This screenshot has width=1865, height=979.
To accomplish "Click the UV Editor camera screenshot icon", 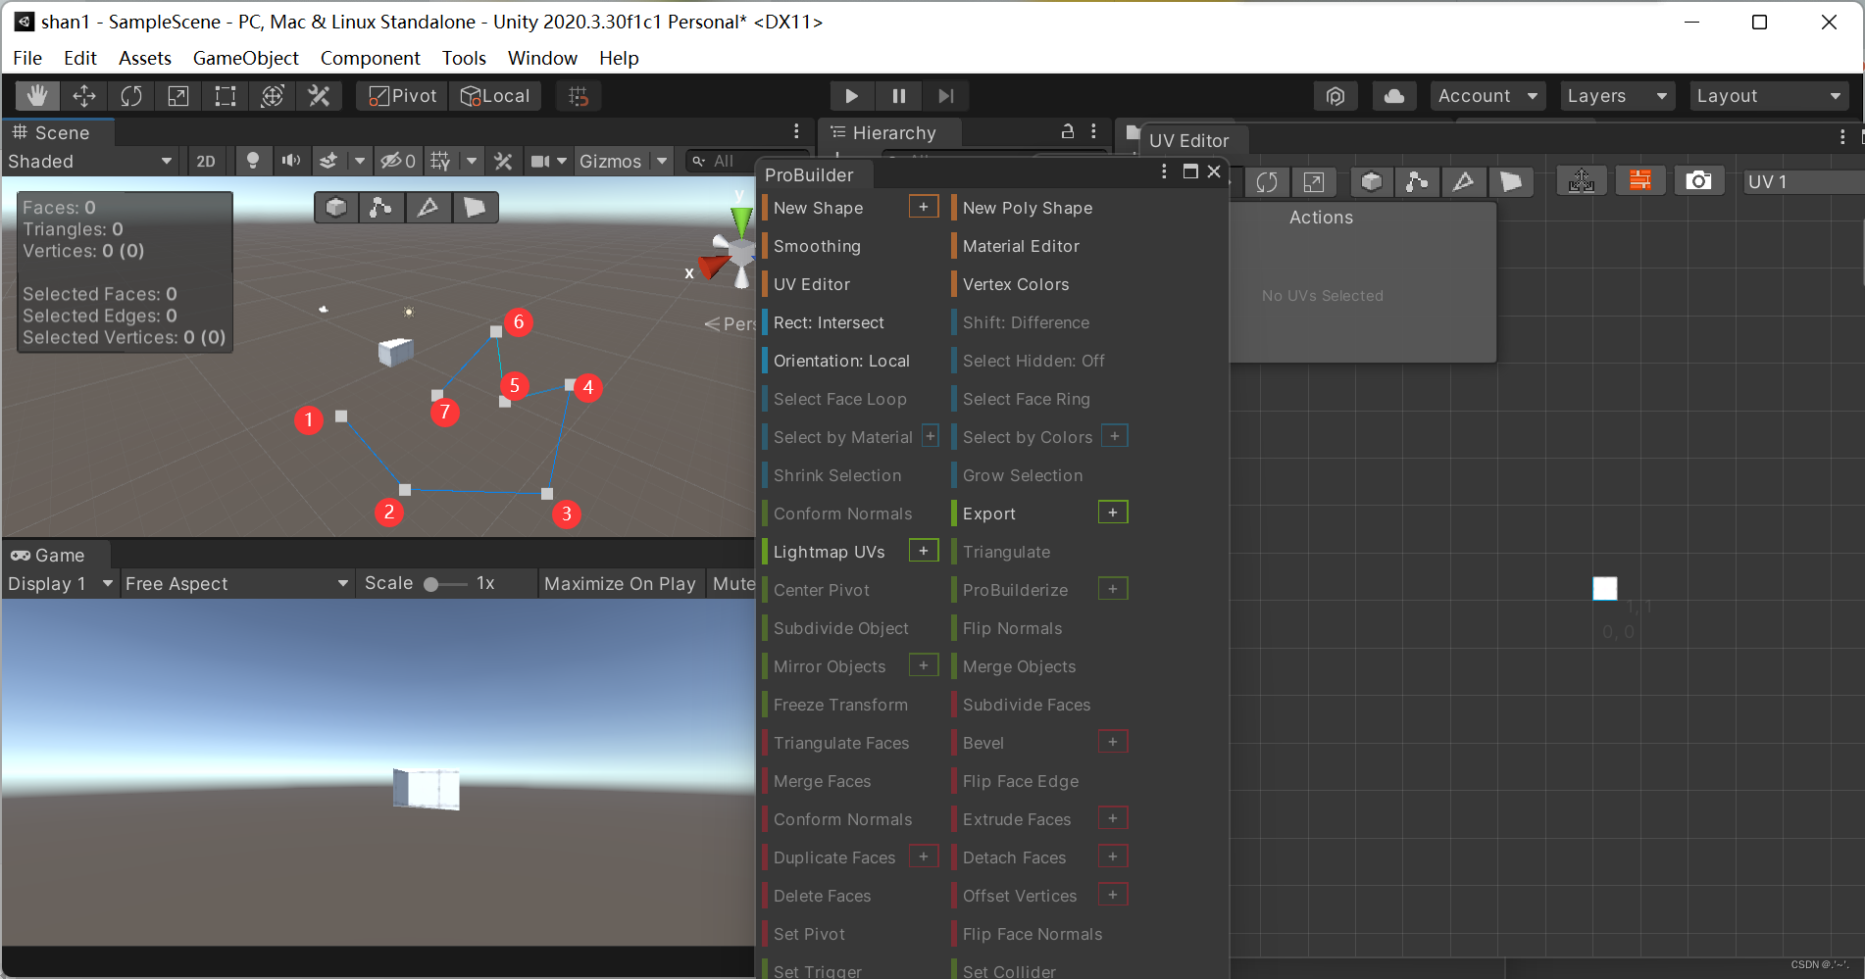I will pos(1699,181).
